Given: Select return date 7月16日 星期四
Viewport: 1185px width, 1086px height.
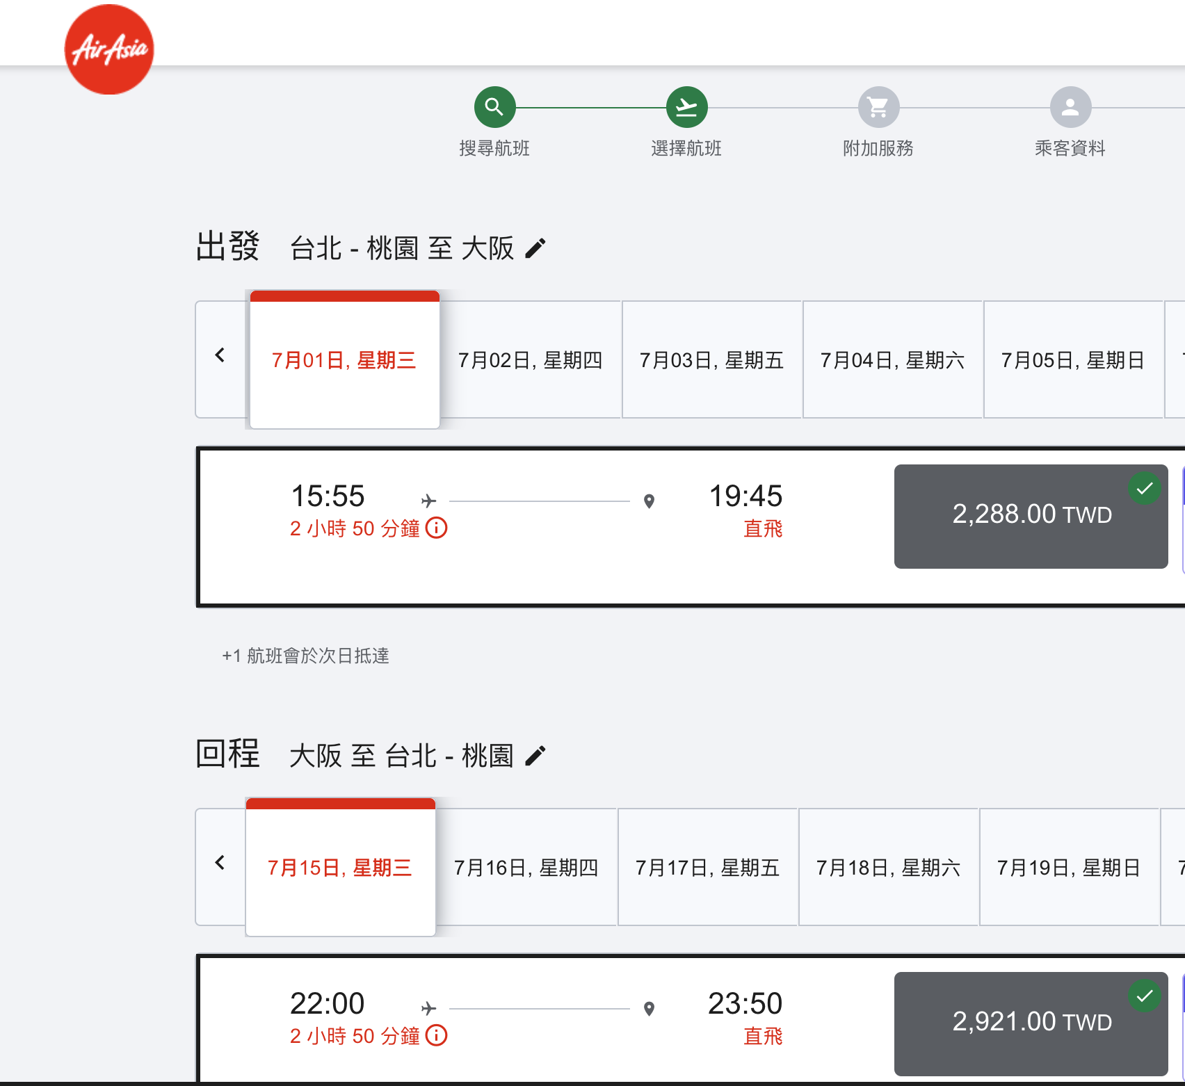Looking at the screenshot, I should [526, 868].
